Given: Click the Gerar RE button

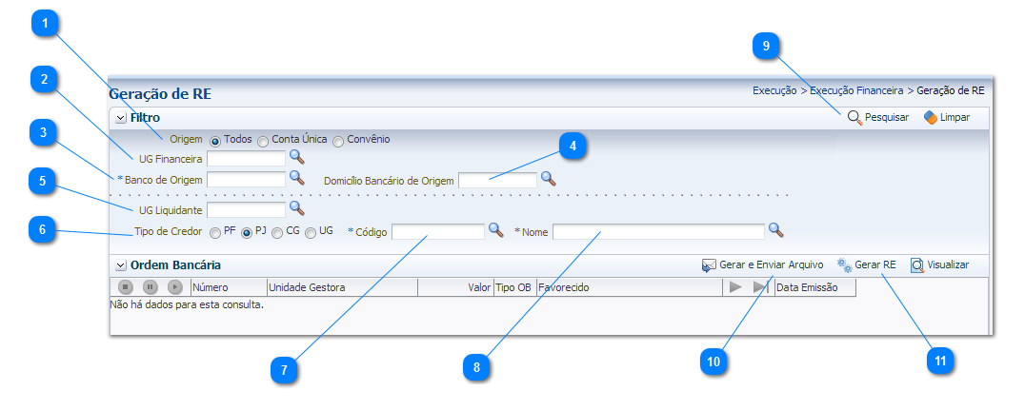Looking at the screenshot, I should coord(867,264).
